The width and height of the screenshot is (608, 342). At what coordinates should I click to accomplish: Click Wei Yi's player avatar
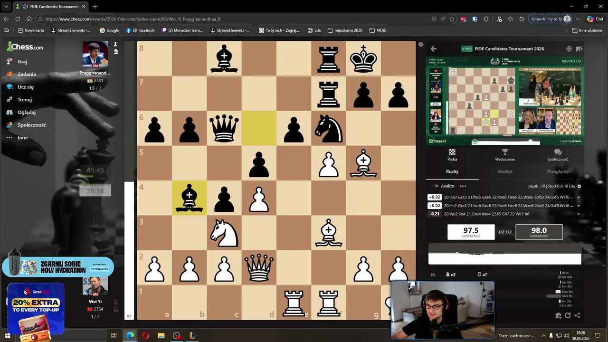point(95,286)
